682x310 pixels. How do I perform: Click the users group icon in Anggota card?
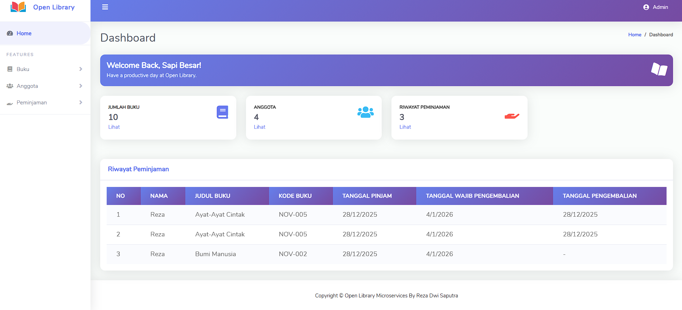click(x=366, y=112)
